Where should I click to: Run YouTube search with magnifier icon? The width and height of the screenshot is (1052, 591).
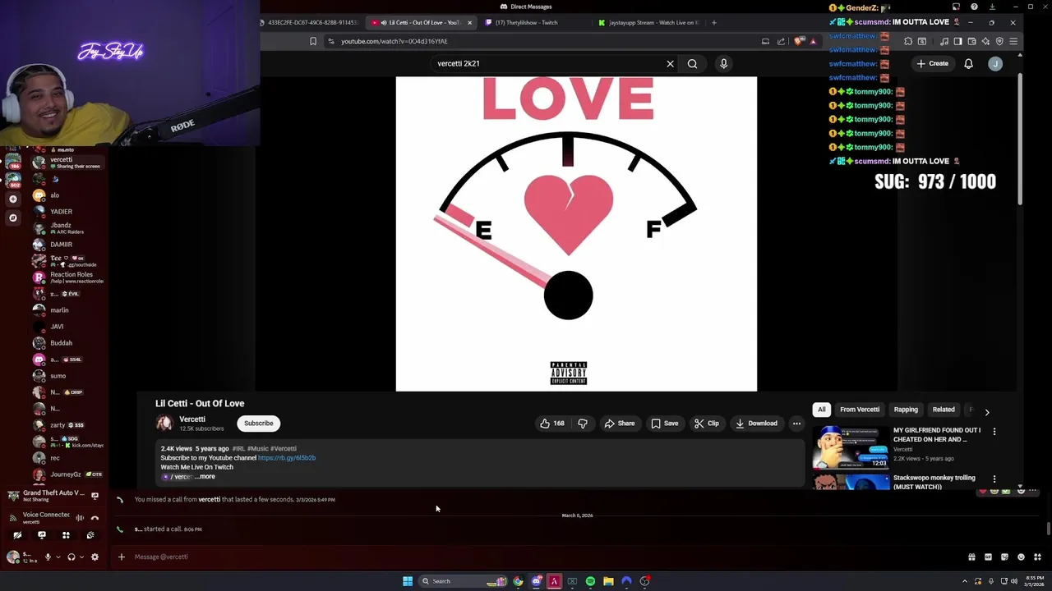pyautogui.click(x=692, y=63)
